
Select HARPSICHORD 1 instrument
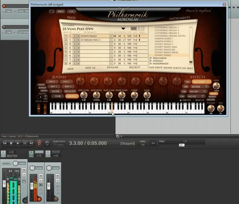pos(164,39)
